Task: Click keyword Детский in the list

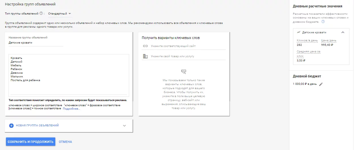Action: [x=16, y=62]
